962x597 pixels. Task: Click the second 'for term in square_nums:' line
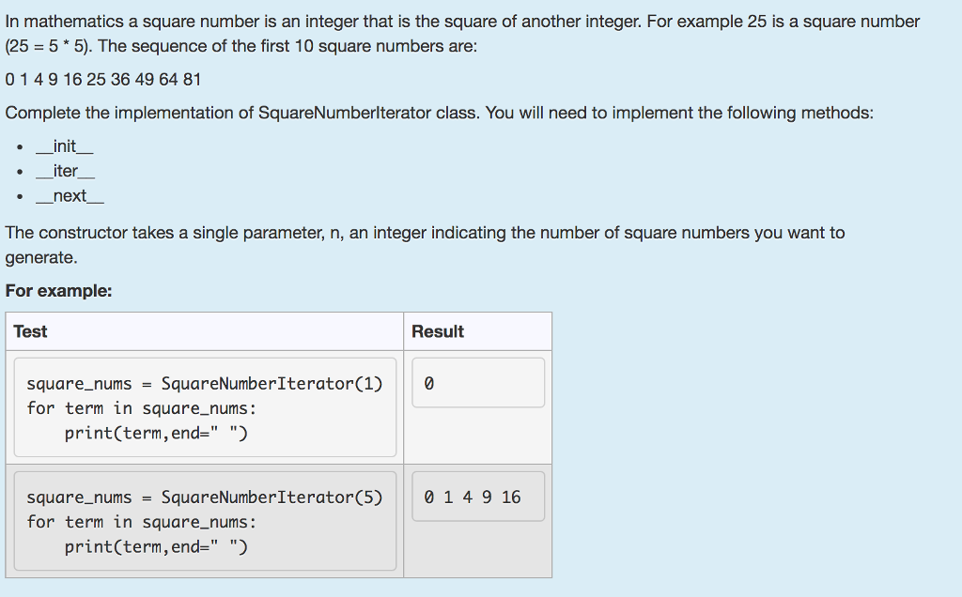point(142,522)
